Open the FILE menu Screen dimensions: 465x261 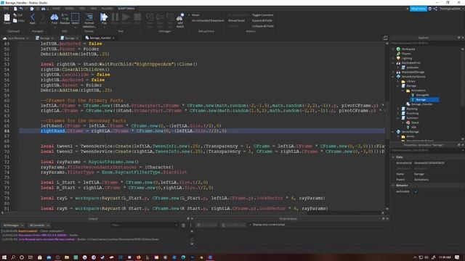[6, 9]
